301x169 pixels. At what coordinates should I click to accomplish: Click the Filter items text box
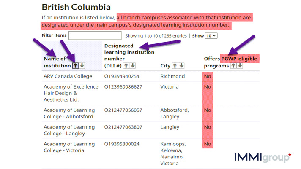point(95,35)
